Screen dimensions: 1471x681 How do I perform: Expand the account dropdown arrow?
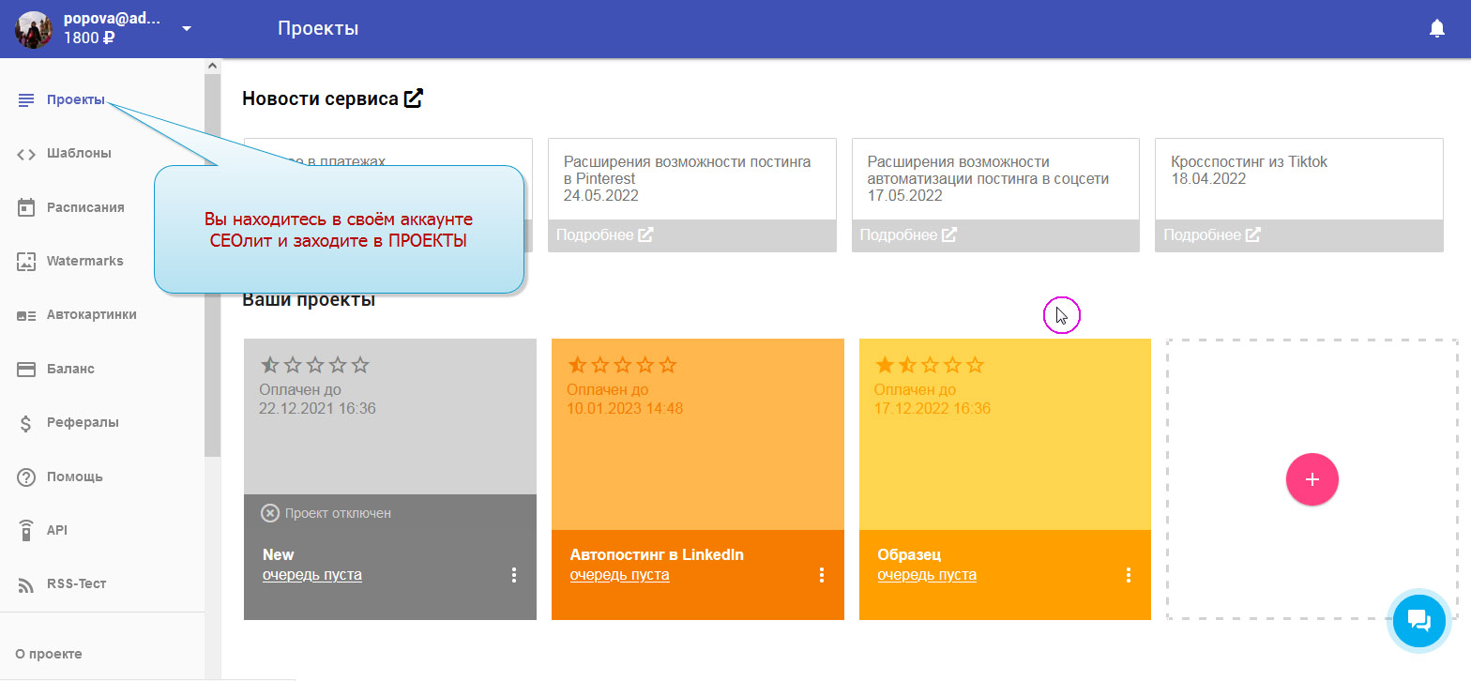click(x=187, y=29)
